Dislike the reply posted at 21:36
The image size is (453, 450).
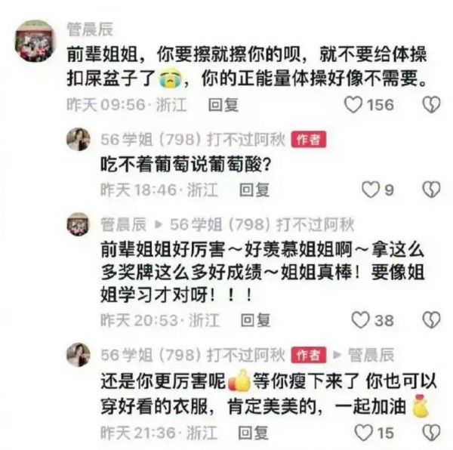point(431,433)
